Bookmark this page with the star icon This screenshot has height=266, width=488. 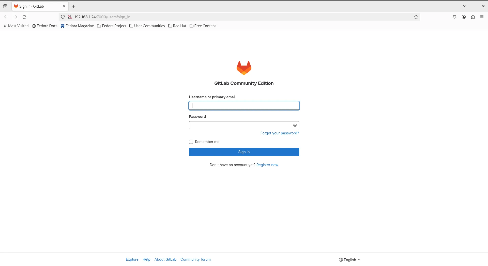point(416,17)
